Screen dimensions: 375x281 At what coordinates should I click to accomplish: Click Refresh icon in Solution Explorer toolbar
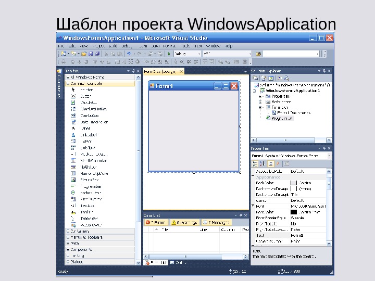(x=271, y=78)
